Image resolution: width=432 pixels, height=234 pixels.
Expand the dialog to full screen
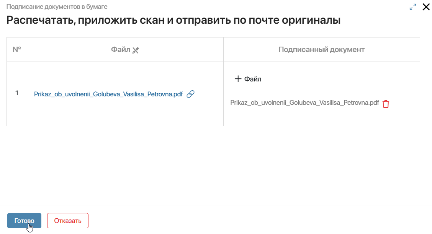click(x=413, y=7)
